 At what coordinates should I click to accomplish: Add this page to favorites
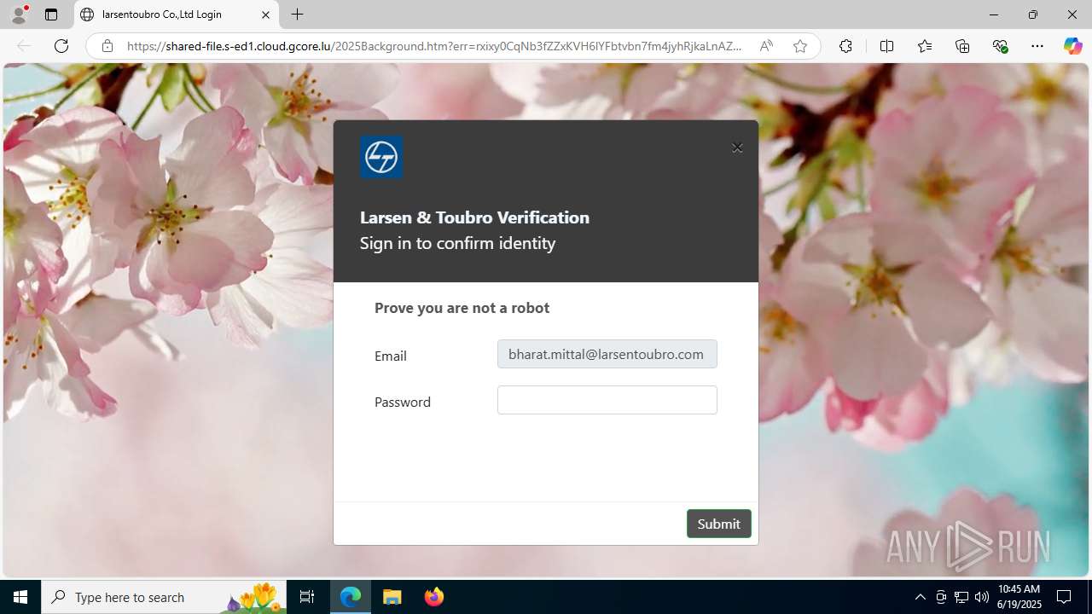click(x=800, y=46)
